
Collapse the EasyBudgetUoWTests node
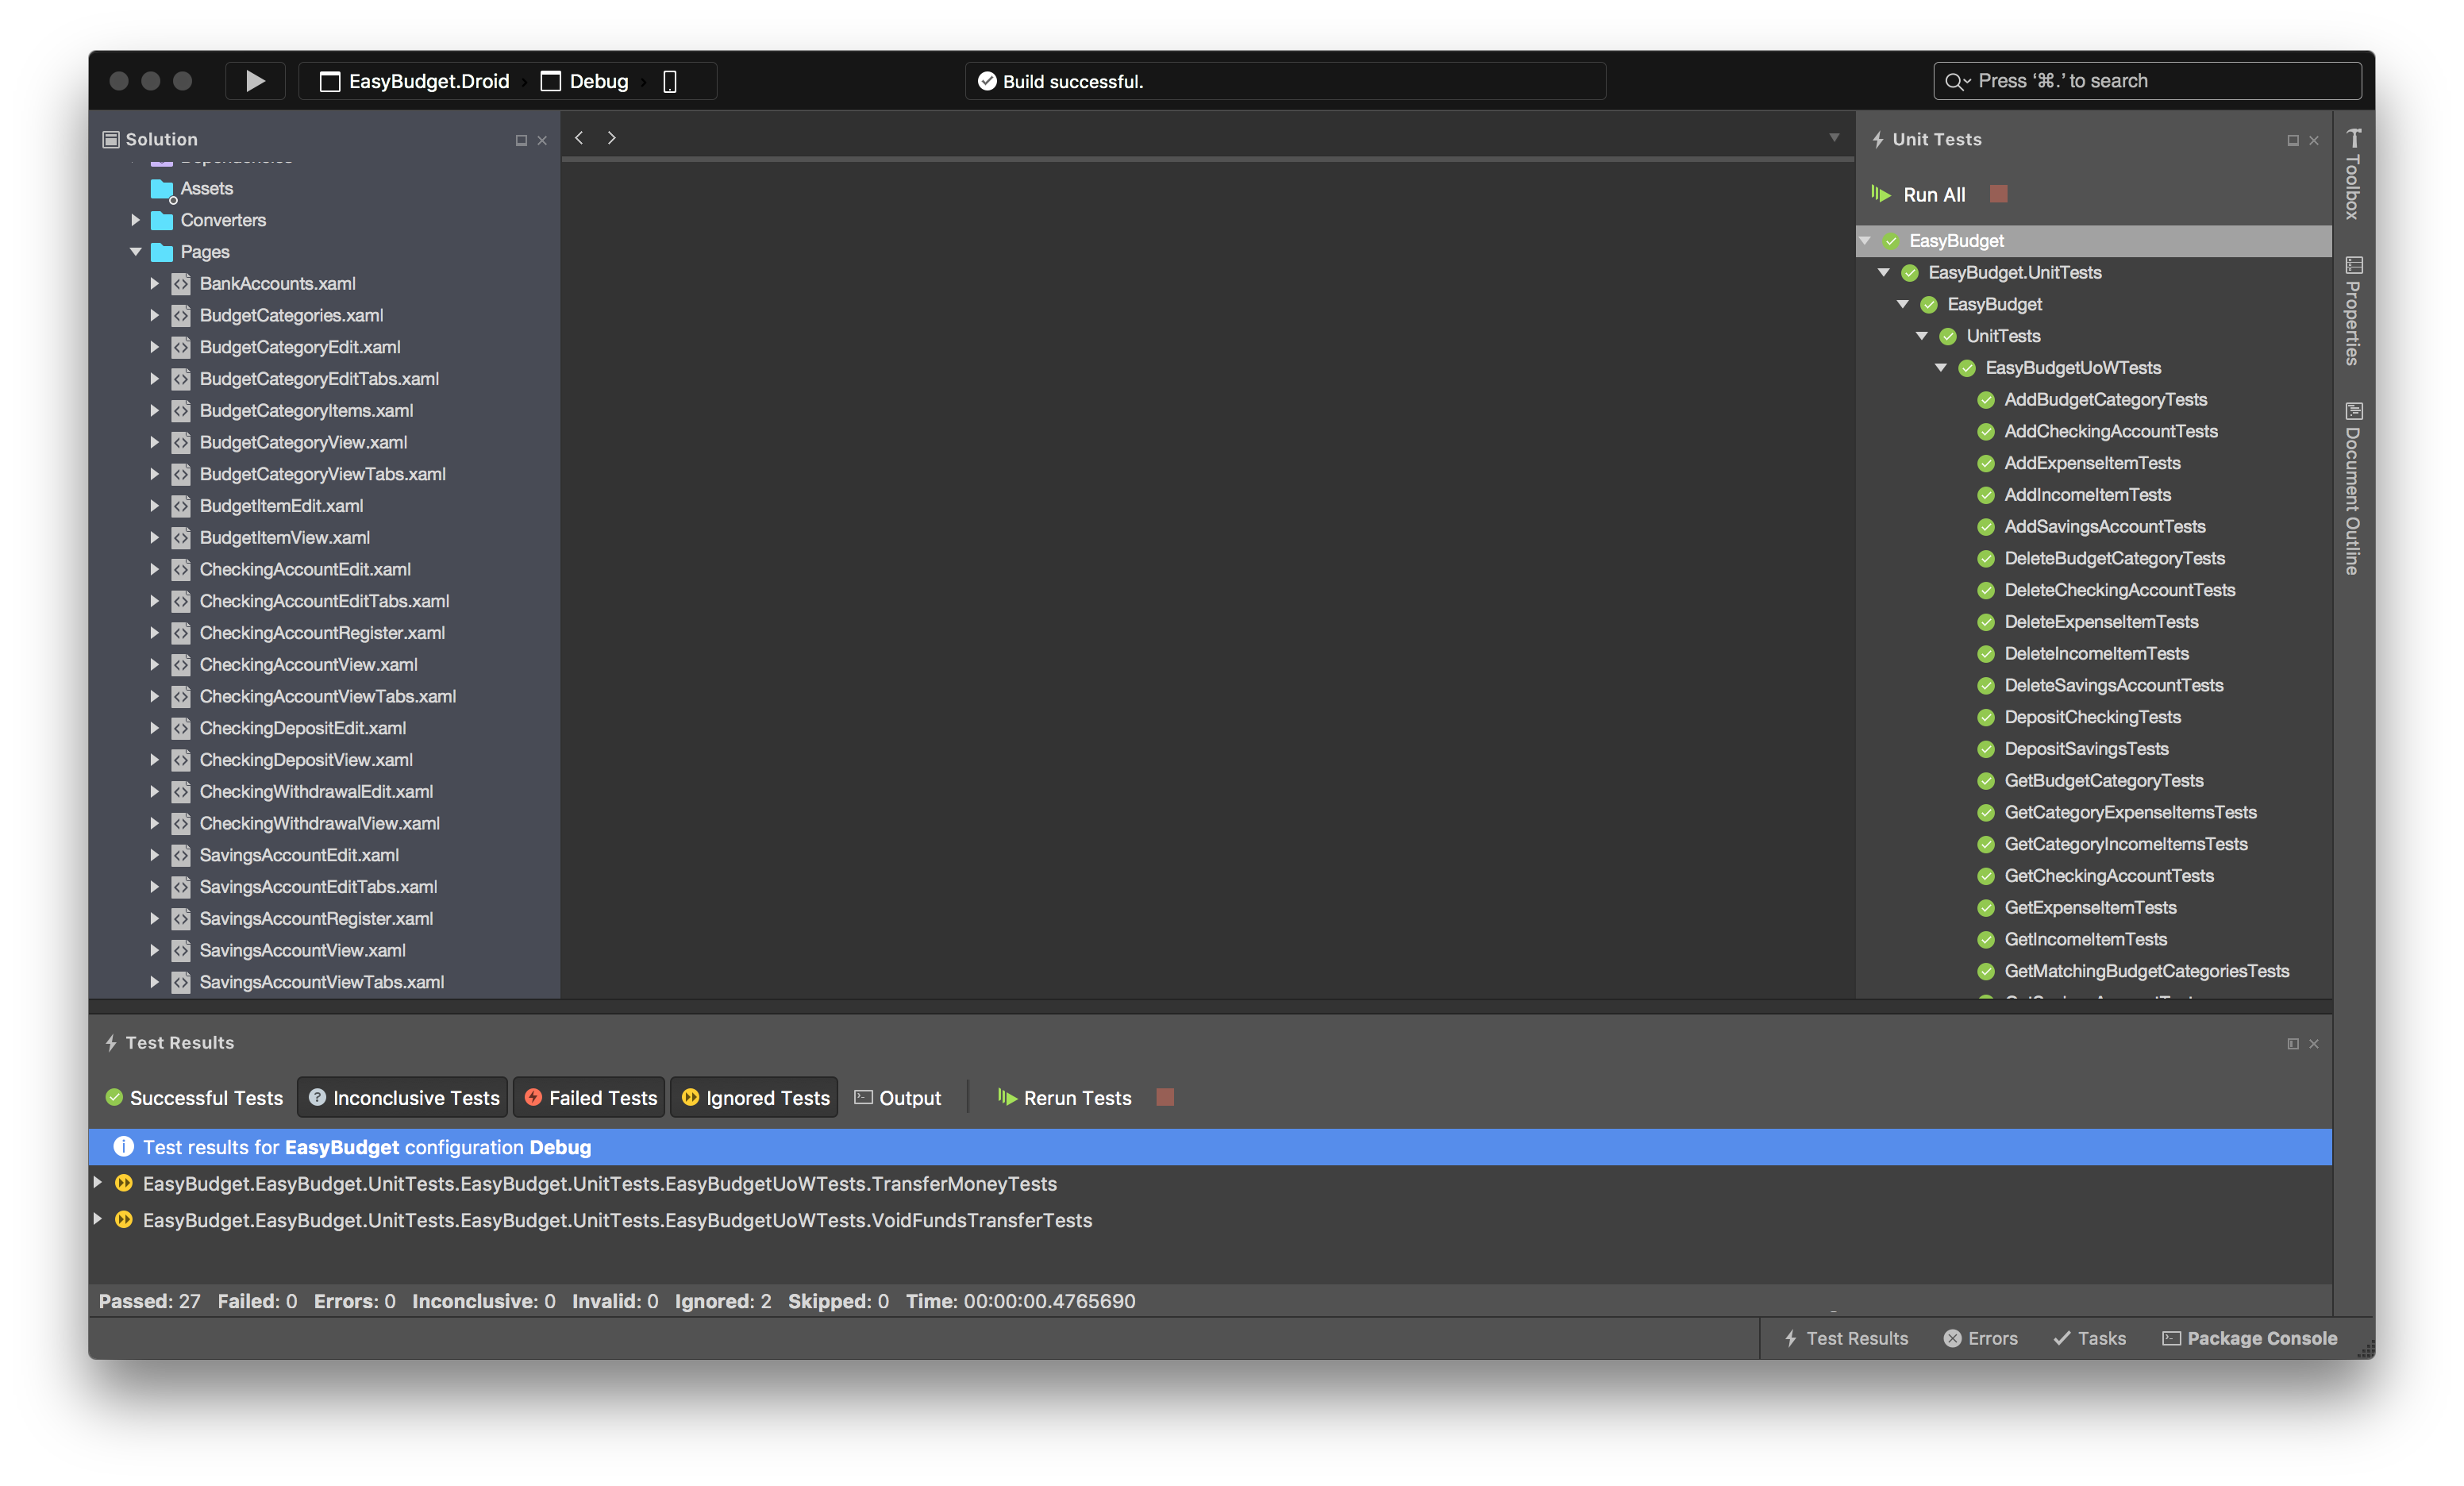[1941, 368]
